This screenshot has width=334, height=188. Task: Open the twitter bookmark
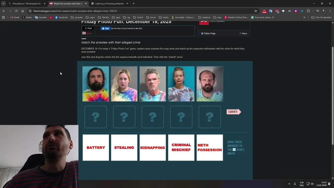(27, 17)
